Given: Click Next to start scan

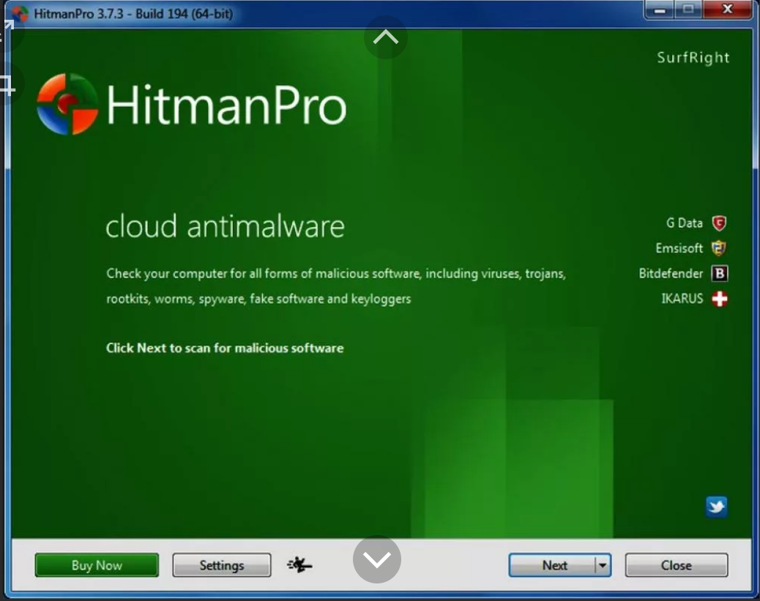Looking at the screenshot, I should (553, 565).
